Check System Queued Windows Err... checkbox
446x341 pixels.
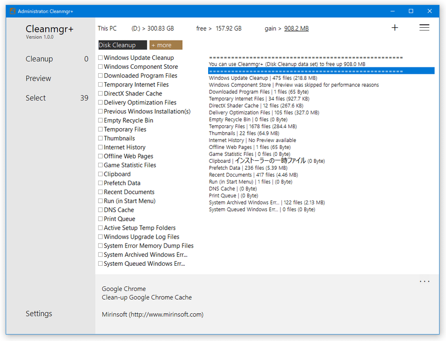[101, 264]
